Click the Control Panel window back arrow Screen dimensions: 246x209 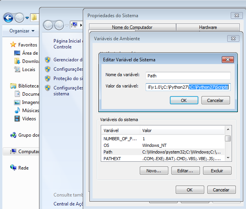(x=48, y=25)
